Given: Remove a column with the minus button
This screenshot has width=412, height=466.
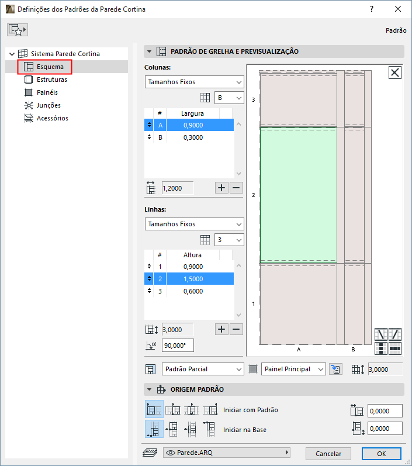Looking at the screenshot, I should click(236, 188).
